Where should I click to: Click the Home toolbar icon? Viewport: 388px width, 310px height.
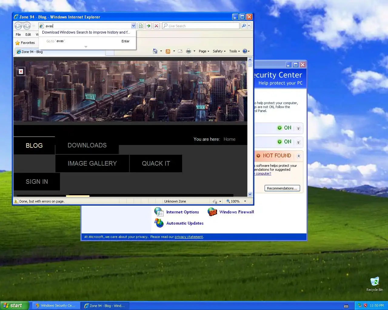[155, 51]
